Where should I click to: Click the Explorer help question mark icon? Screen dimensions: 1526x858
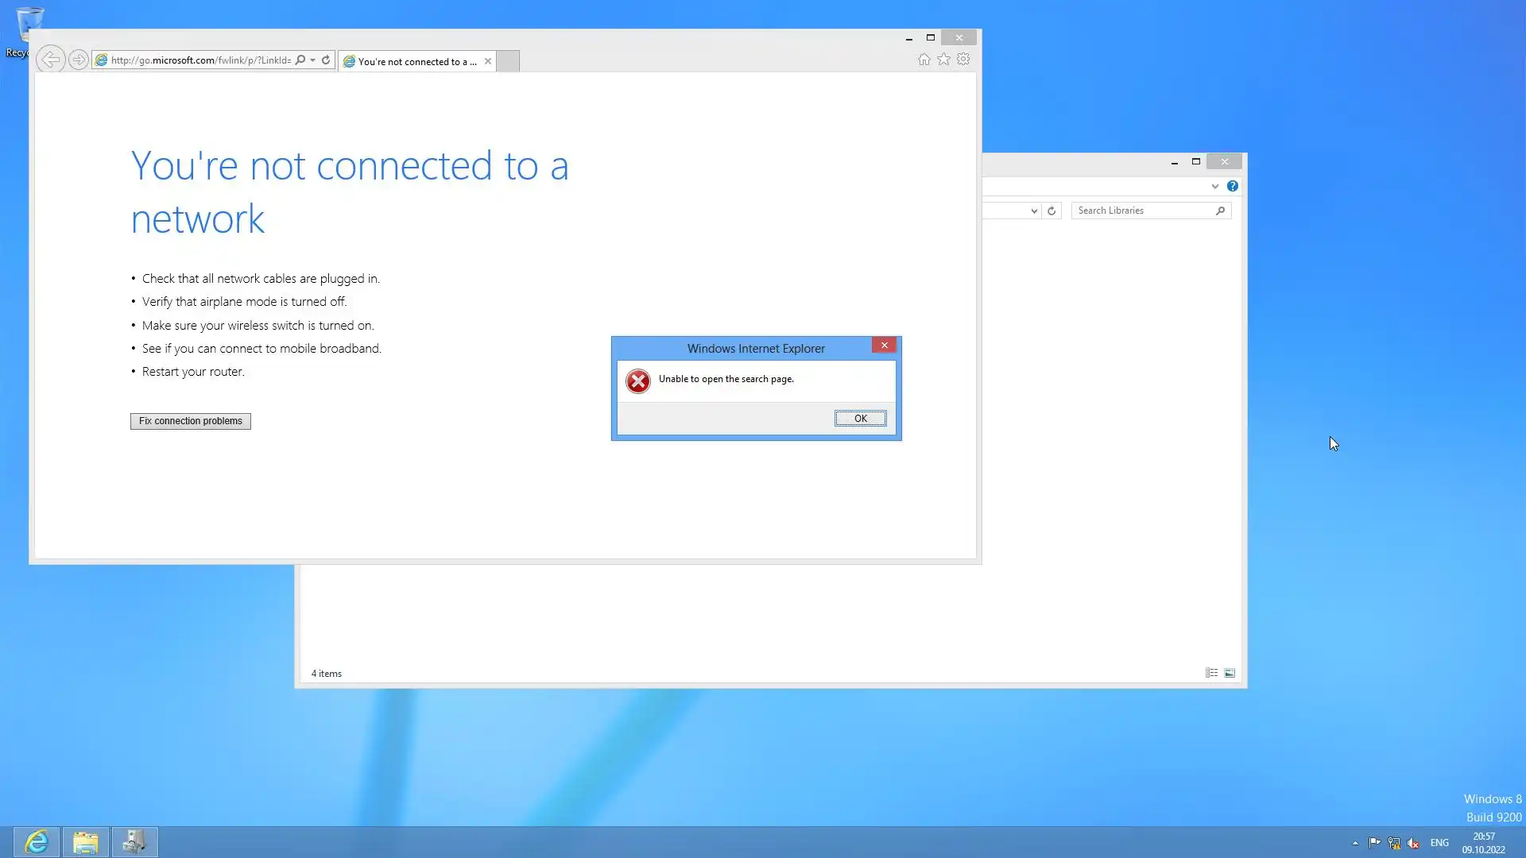[1232, 186]
